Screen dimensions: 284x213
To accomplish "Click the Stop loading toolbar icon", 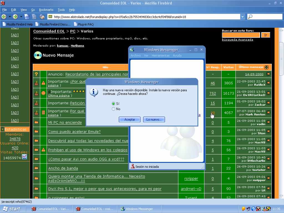I will pyautogui.click(x=34, y=17).
